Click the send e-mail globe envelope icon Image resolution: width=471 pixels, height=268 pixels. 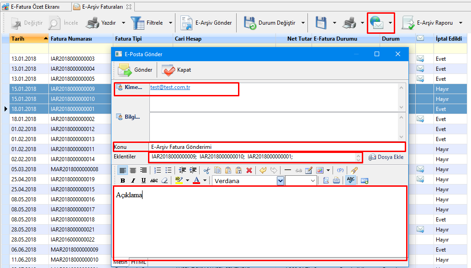point(377,23)
